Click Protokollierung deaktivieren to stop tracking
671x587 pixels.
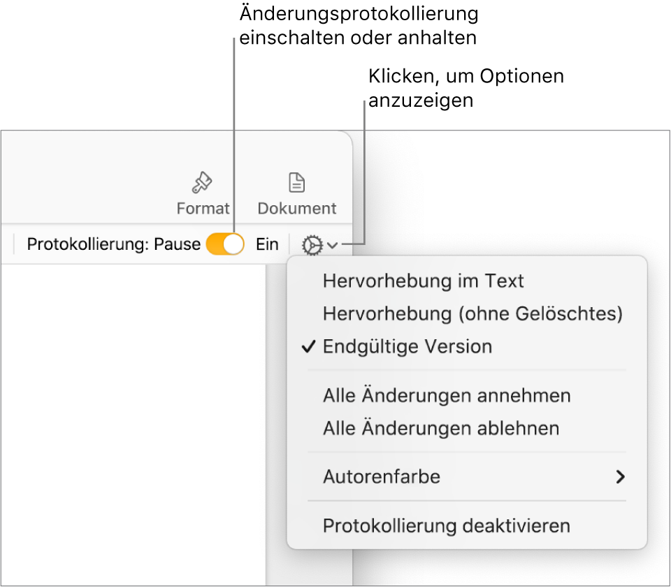coord(446,526)
